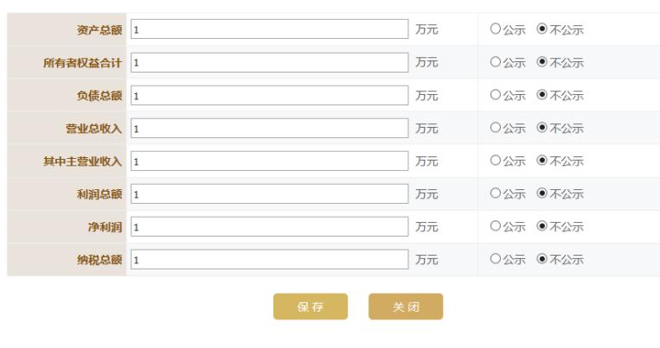Select 不公示 for 纳税总额
Viewport: 660px width, 348px height.
pyautogui.click(x=542, y=259)
